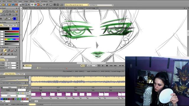The image size is (189, 106).
Task: Select the spline curve tool
Action: (x=13, y=11)
